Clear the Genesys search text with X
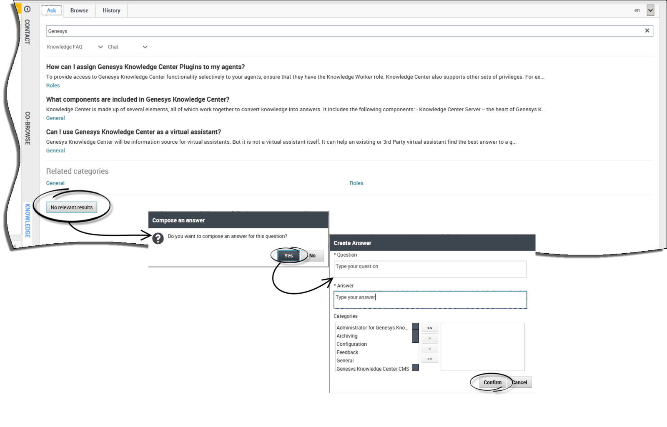This screenshot has width=667, height=427. point(647,30)
